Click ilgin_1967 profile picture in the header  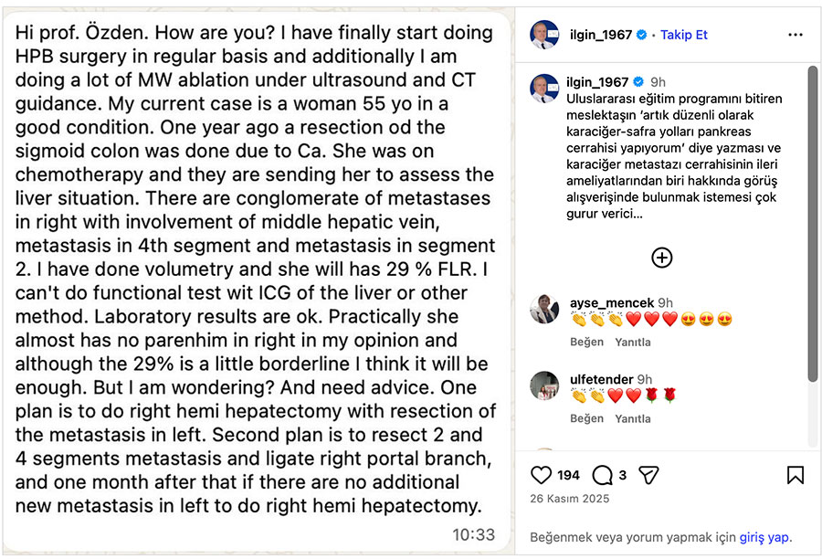tap(544, 35)
